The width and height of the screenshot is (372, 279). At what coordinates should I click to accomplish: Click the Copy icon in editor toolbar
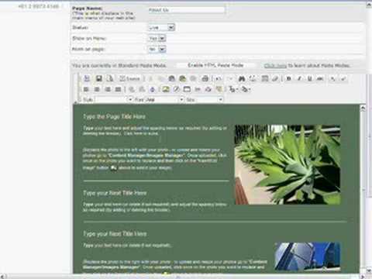coord(161,78)
